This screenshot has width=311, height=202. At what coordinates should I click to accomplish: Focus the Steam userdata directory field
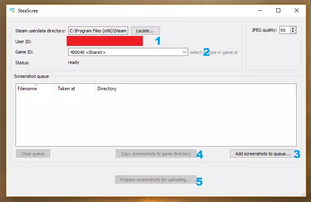(98, 31)
